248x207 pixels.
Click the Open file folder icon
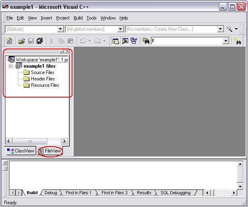click(x=21, y=41)
